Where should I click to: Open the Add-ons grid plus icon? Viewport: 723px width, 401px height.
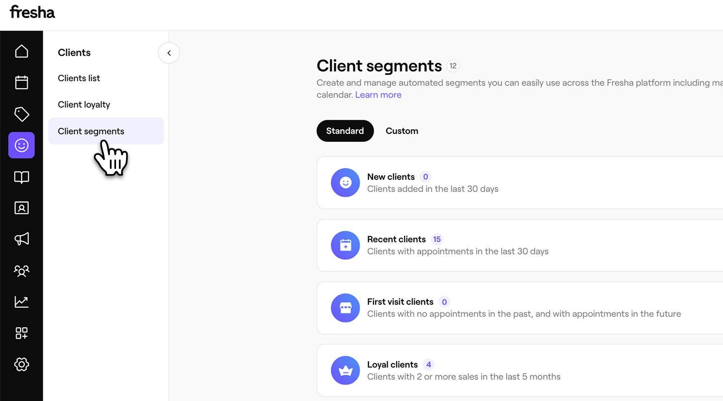click(x=22, y=333)
